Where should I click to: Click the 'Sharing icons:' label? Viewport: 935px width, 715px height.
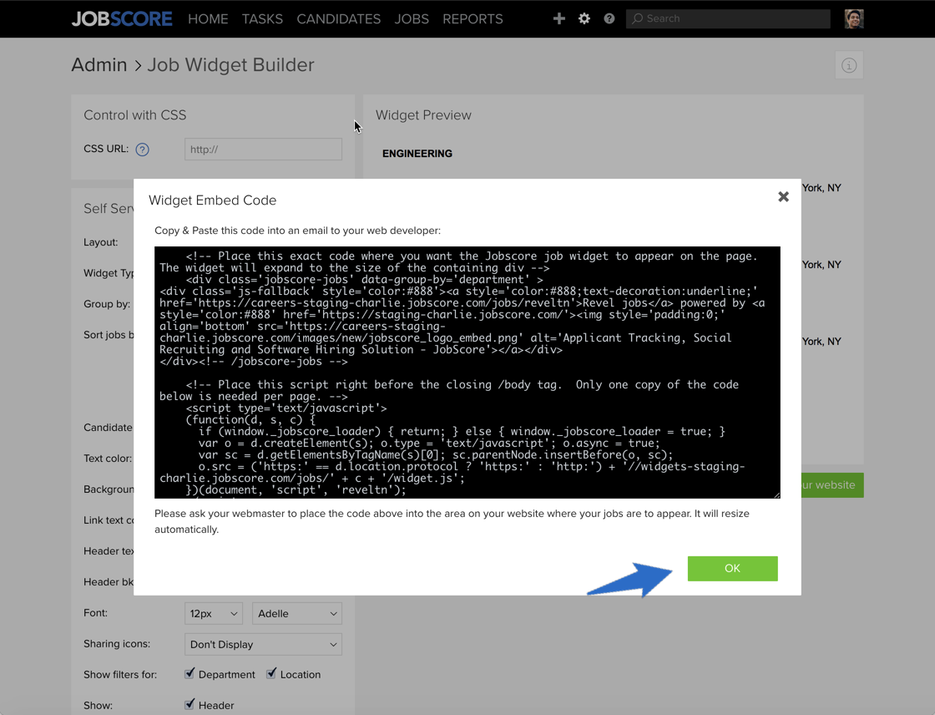tap(117, 644)
